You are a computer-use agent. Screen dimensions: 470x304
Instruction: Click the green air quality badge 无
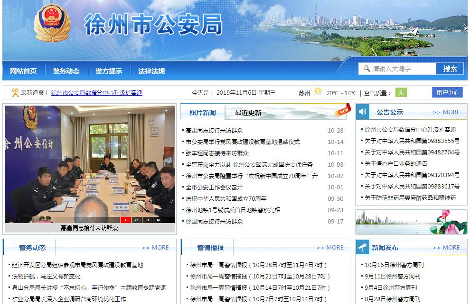click(x=401, y=93)
